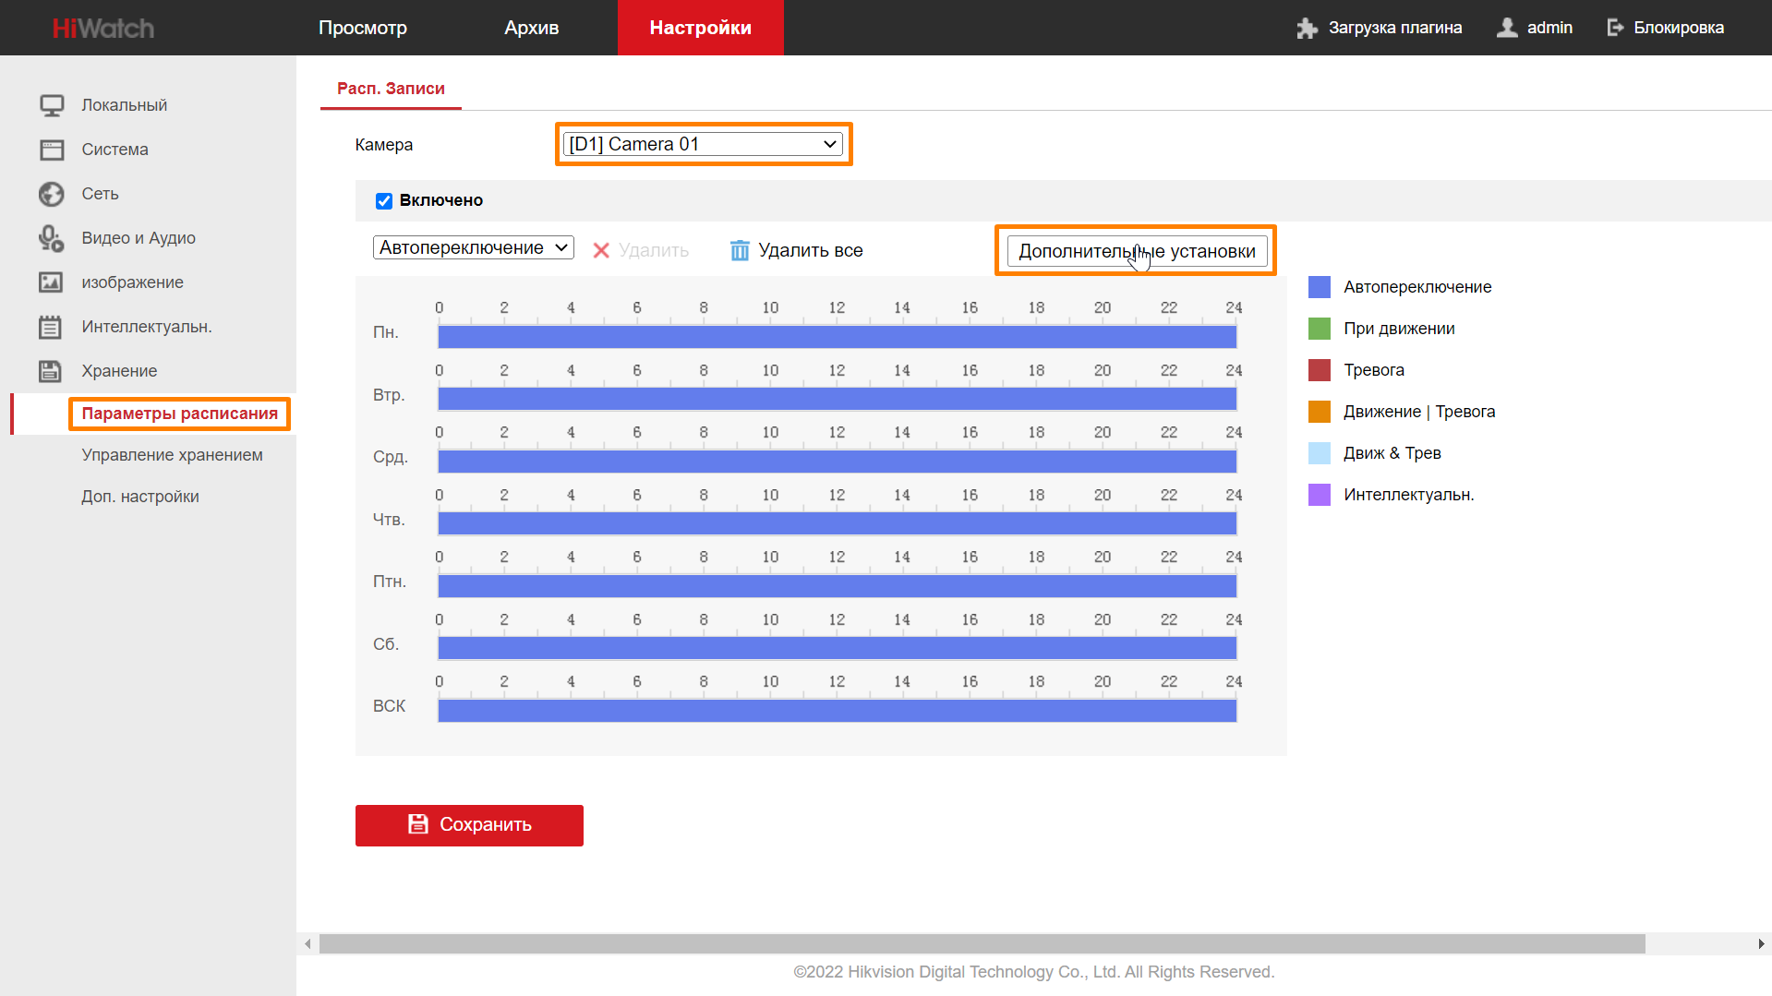Click the plugin puzzle icon
Viewport: 1772px width, 996px height.
tap(1307, 28)
